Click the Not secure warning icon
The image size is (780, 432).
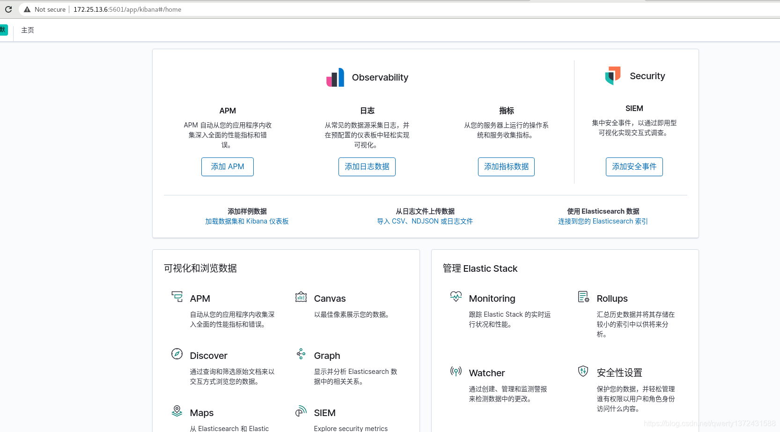[x=27, y=9]
